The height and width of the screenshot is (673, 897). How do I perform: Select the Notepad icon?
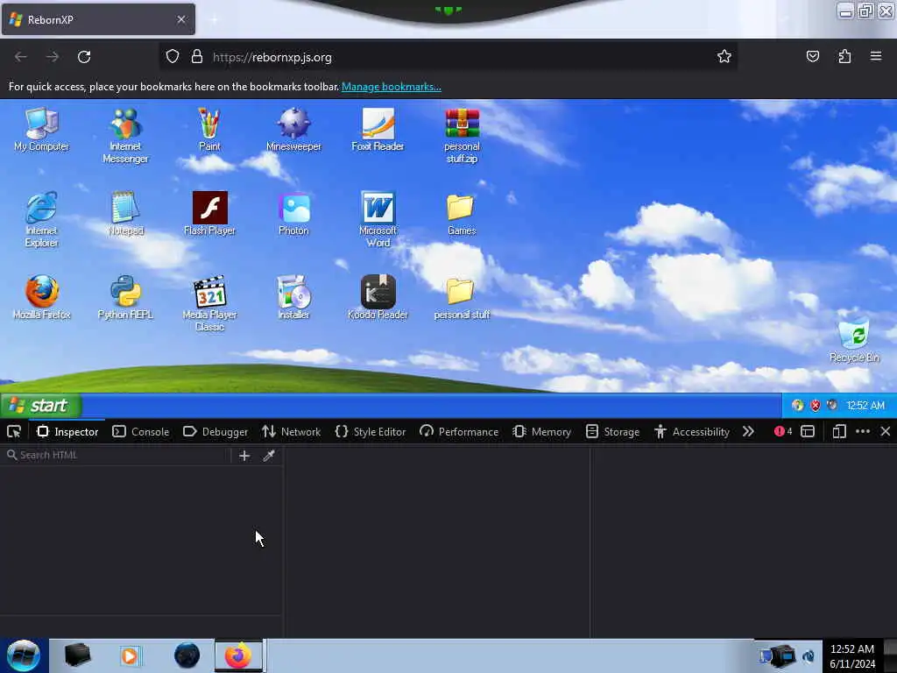125,214
